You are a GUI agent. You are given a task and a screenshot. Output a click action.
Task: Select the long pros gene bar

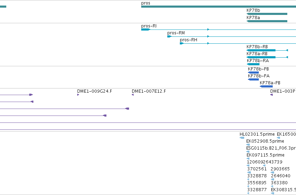(218, 7)
